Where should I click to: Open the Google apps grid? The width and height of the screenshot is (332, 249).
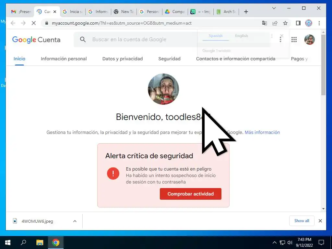294,40
